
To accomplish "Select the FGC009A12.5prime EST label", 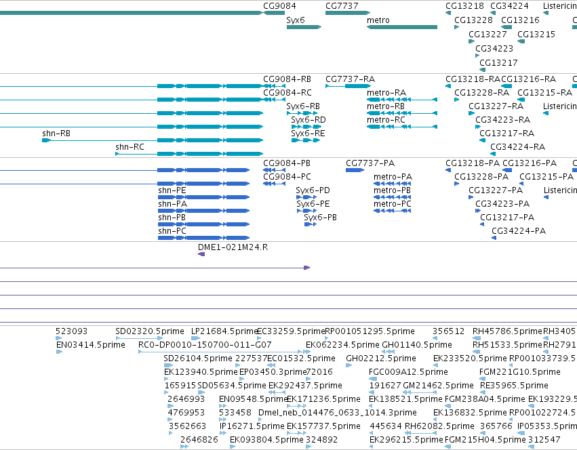I will tap(408, 372).
